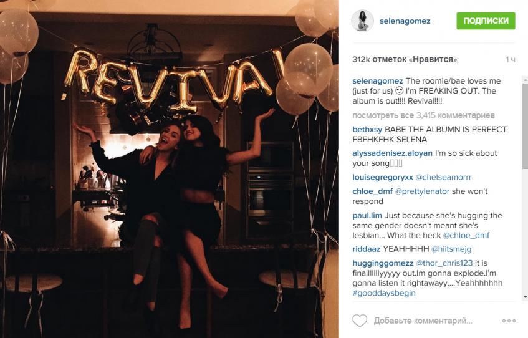The image size is (528, 338).
Task: Open louisegregoryxx commenter profile
Action: [x=383, y=177]
